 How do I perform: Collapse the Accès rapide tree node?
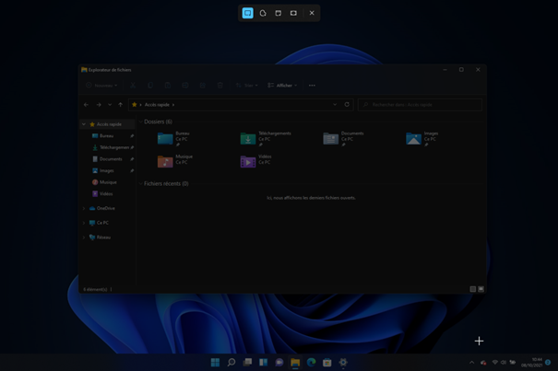pyautogui.click(x=84, y=124)
